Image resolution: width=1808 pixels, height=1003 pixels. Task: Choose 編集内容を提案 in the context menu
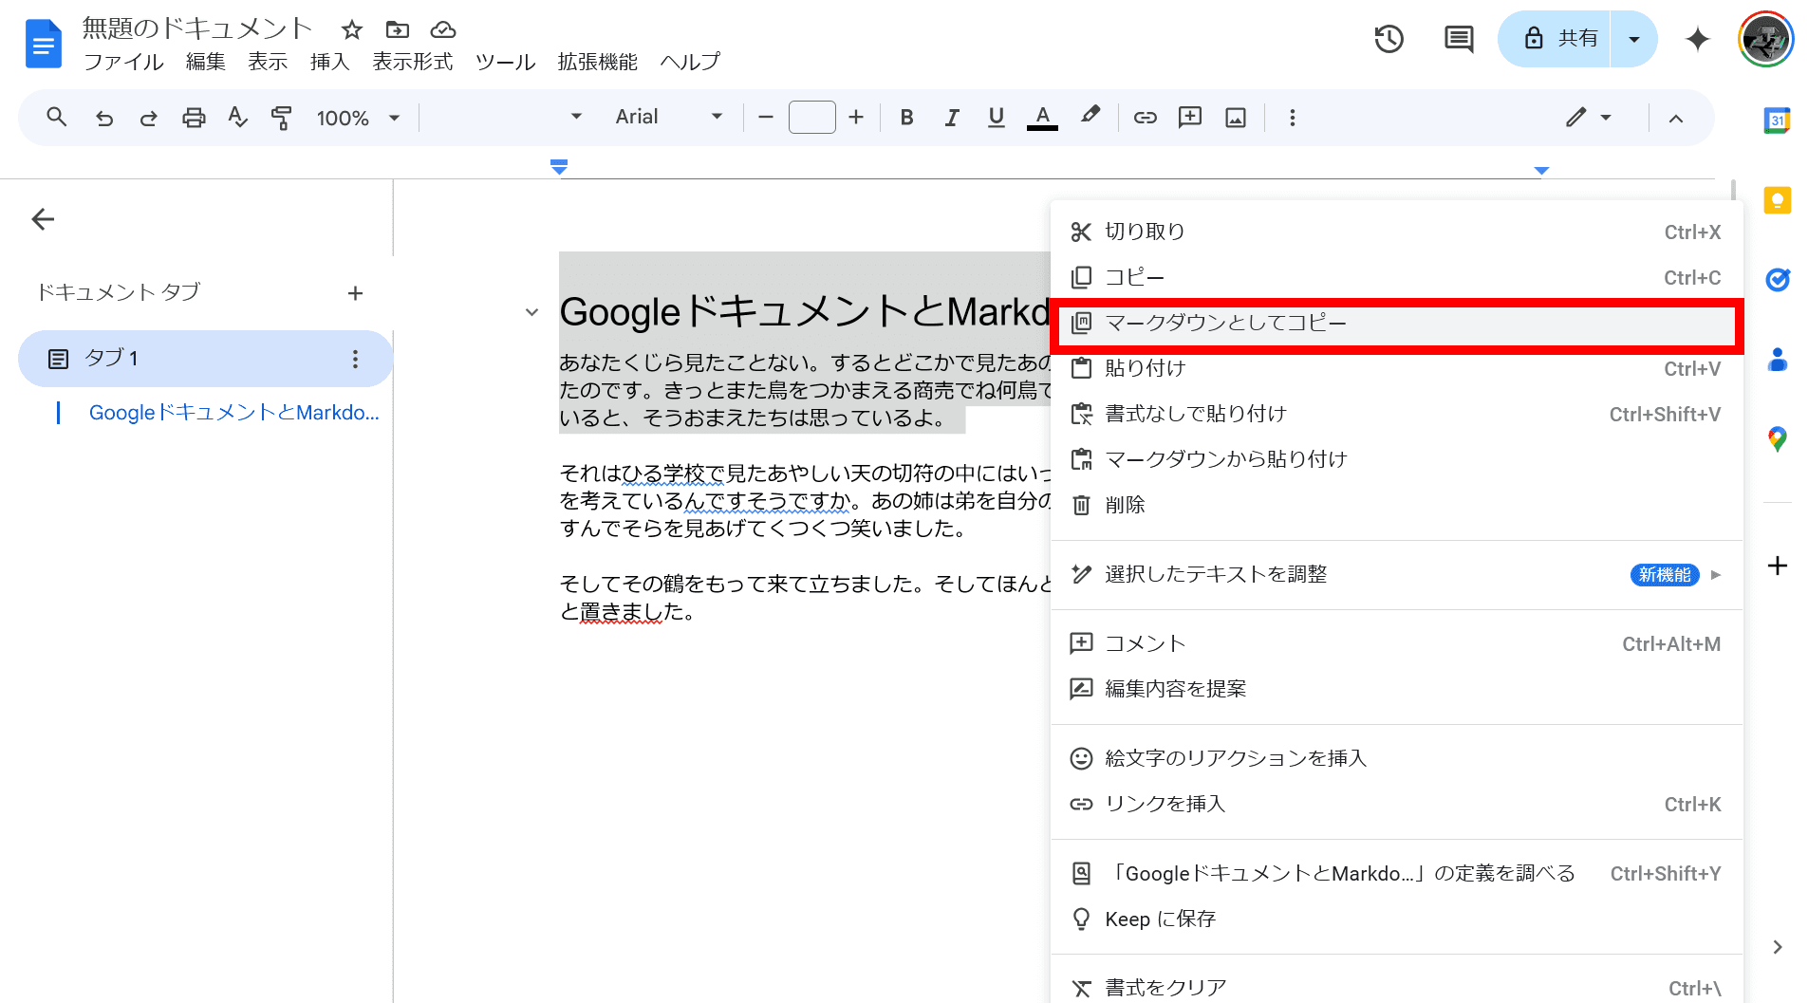(1396, 689)
